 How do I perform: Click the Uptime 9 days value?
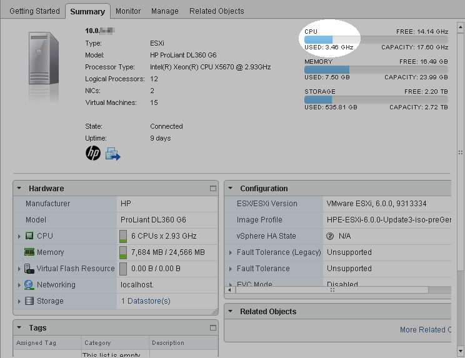(161, 138)
